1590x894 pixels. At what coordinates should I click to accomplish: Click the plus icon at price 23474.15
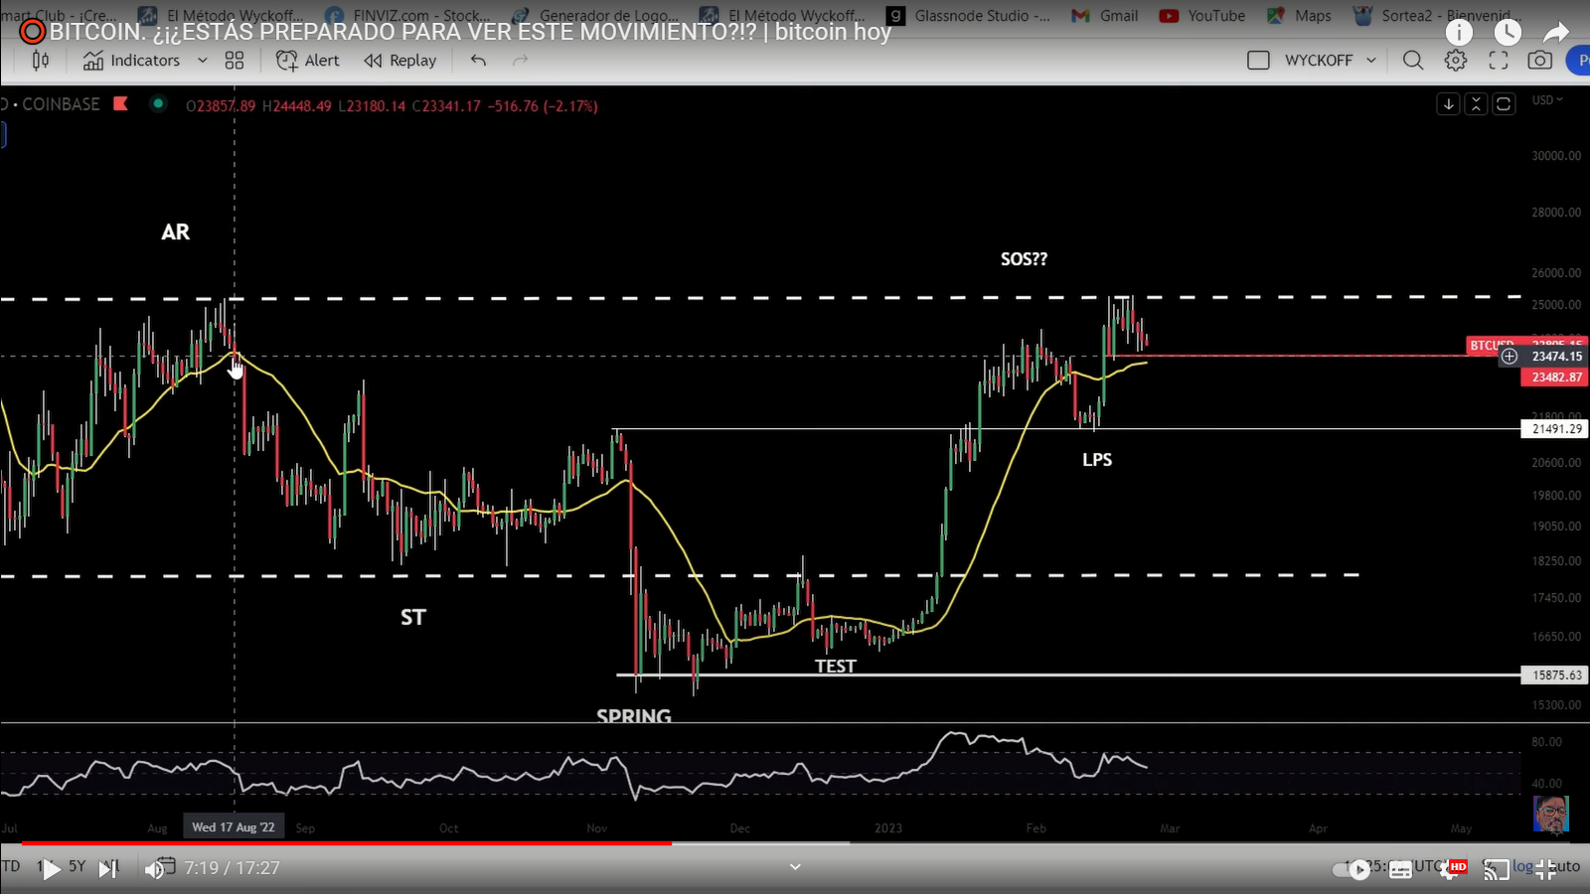1510,357
